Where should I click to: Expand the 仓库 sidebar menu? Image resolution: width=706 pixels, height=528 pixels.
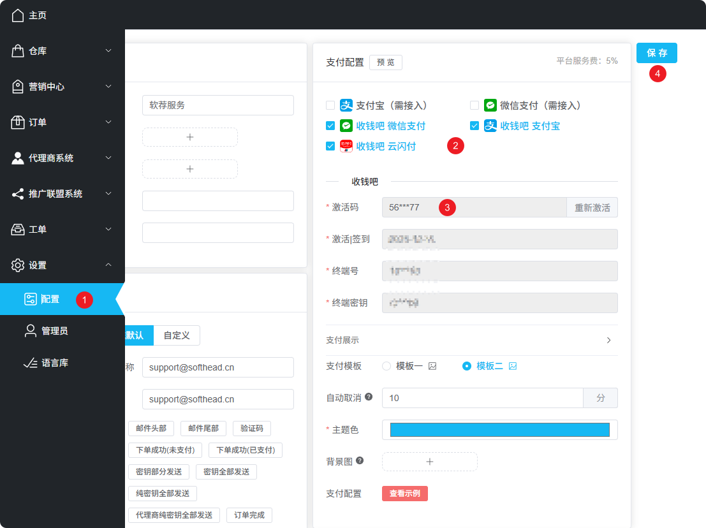pos(108,51)
